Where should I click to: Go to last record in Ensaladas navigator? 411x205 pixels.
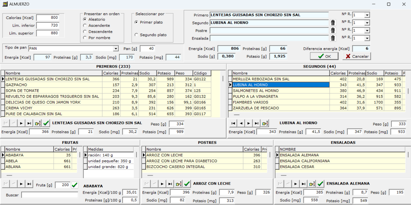(303, 184)
